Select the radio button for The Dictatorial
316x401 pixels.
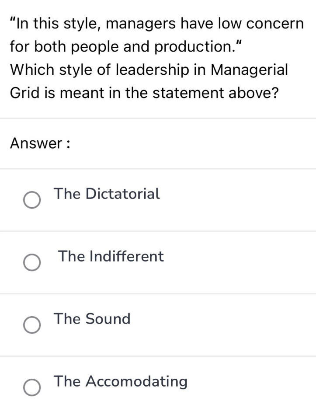[x=32, y=201]
